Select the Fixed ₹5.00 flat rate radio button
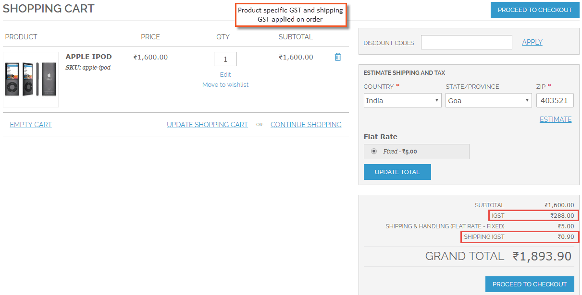Viewport: 582px width, 295px height. [374, 151]
